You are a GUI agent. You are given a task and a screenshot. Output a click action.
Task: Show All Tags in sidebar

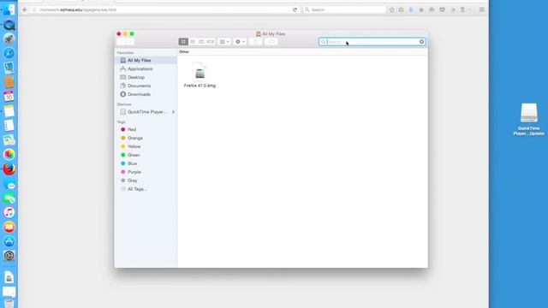coord(146,189)
